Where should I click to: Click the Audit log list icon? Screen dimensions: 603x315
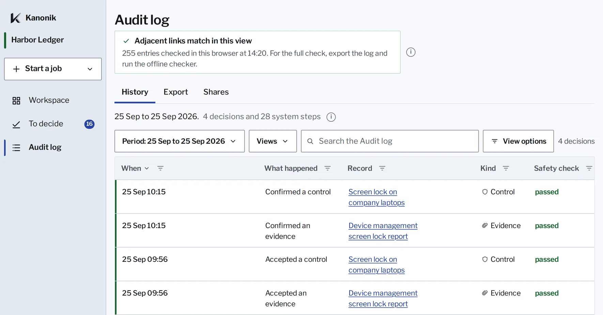[x=16, y=148]
